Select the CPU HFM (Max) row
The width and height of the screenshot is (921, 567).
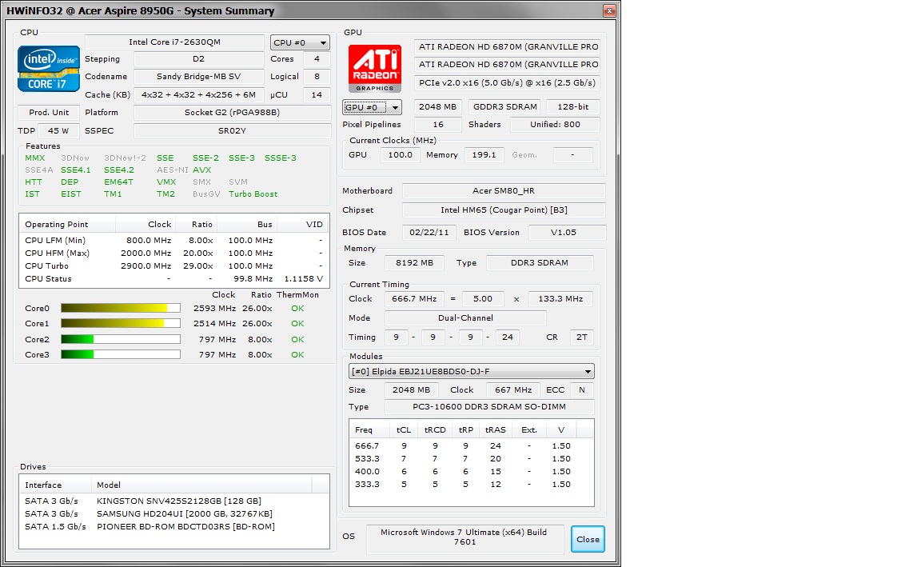pos(173,254)
